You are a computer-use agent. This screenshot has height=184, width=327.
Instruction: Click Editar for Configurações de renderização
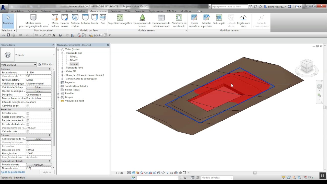39,139
